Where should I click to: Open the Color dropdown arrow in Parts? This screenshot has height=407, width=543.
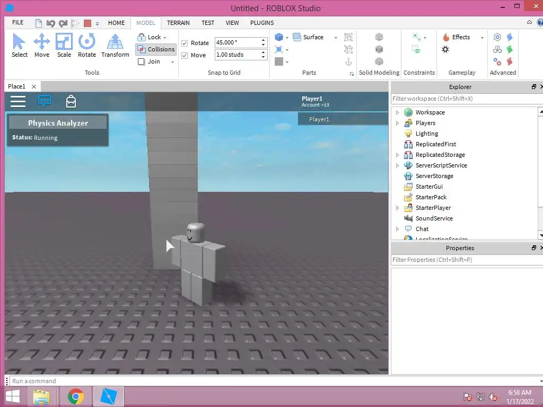click(287, 63)
